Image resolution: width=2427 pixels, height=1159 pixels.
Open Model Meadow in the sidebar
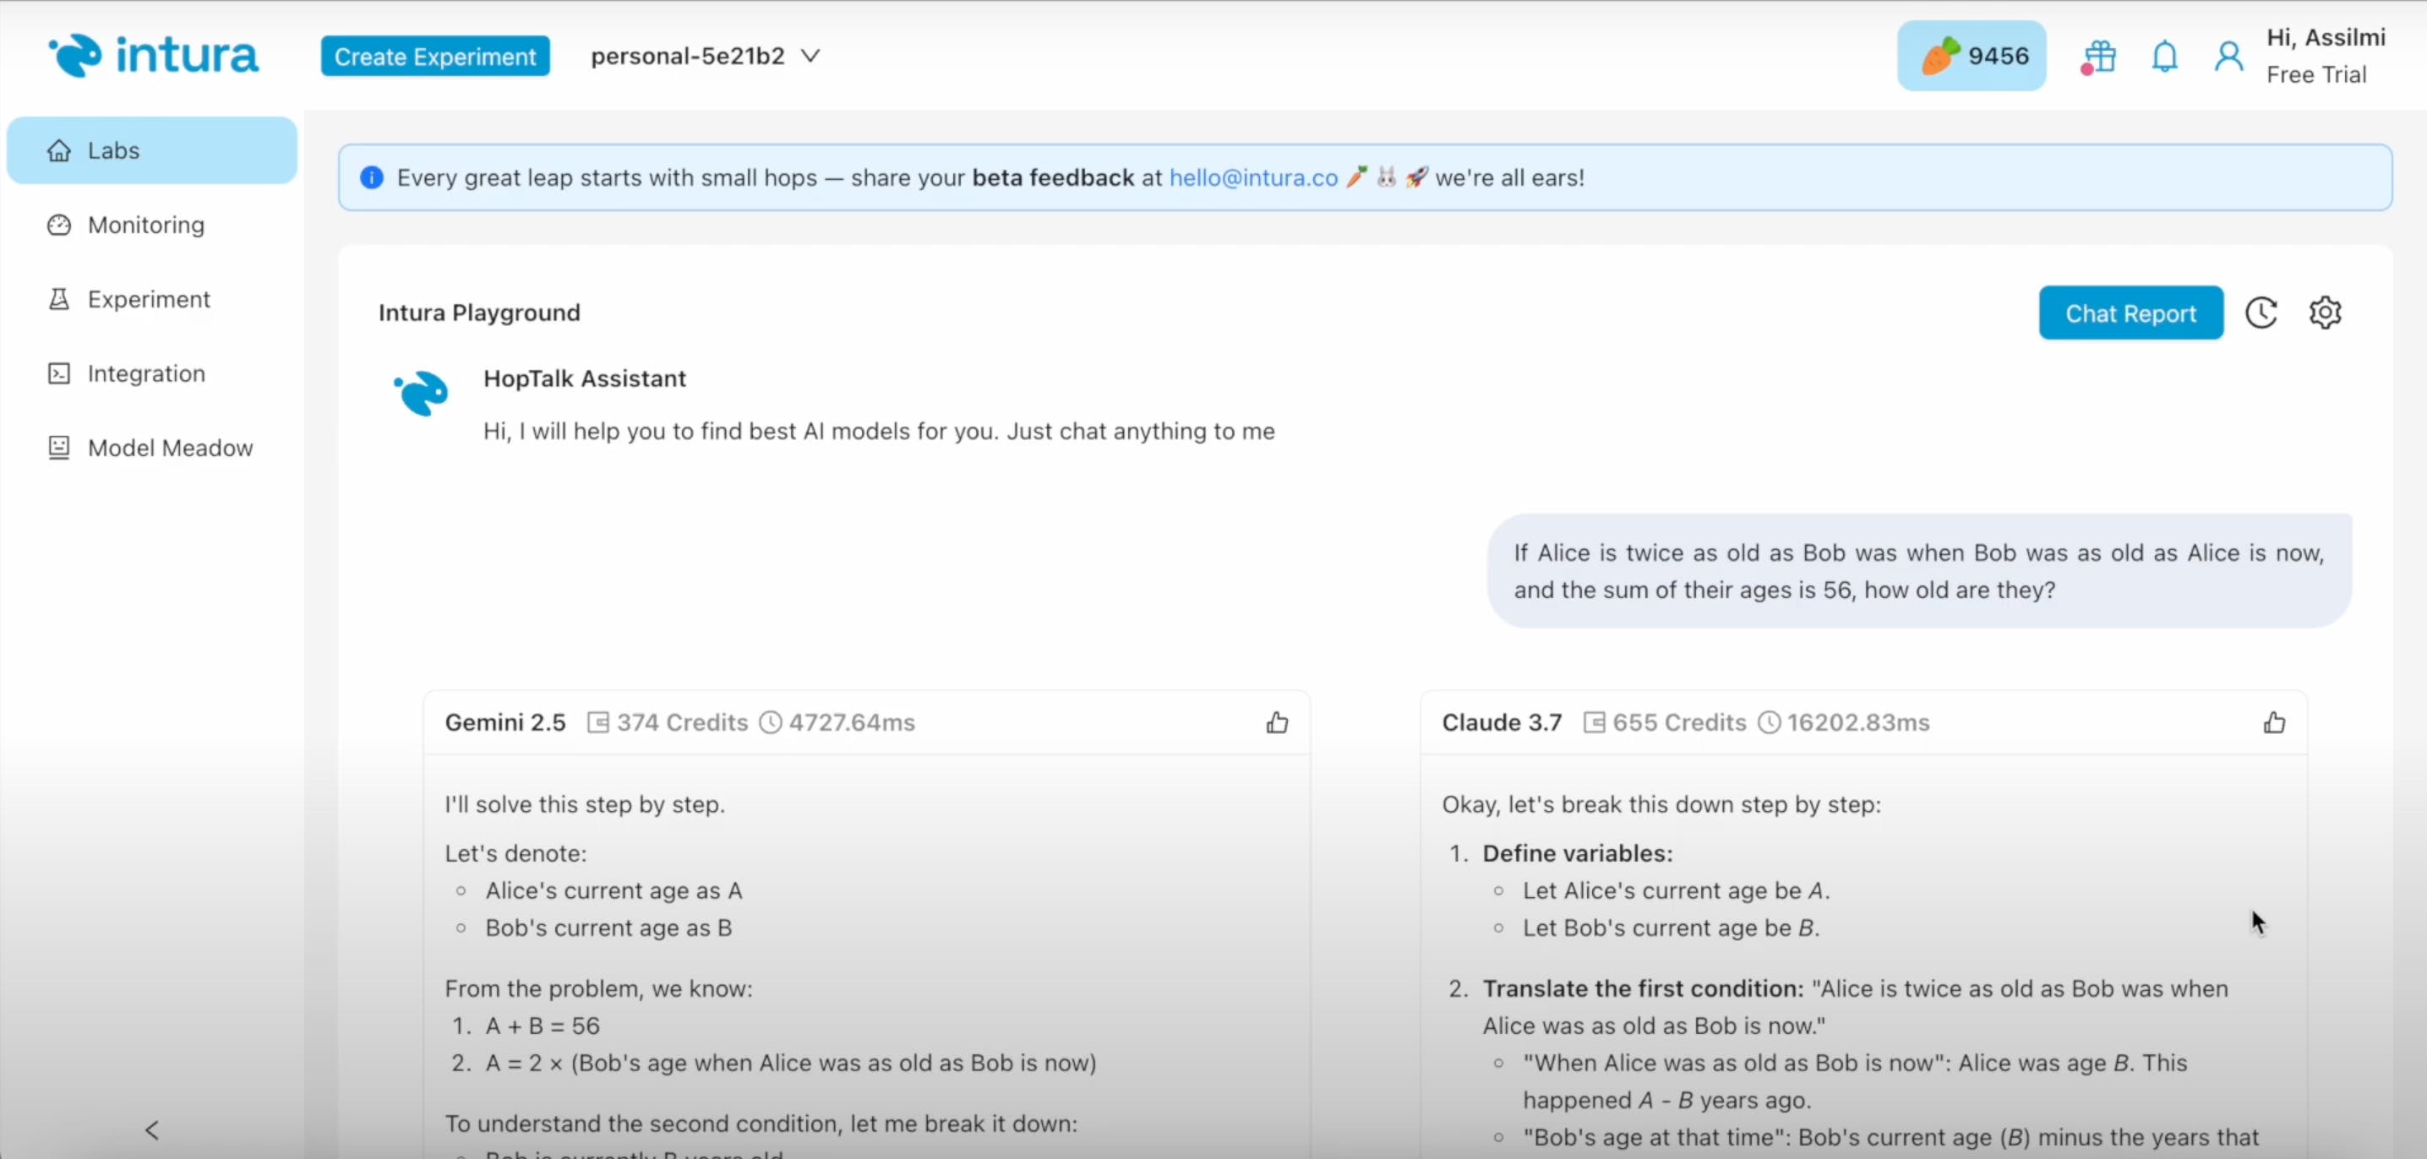tap(152, 449)
